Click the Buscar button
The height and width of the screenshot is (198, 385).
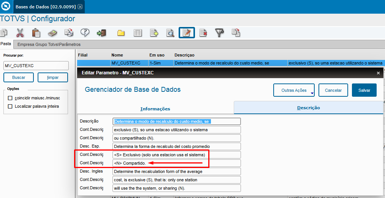pos(19,77)
